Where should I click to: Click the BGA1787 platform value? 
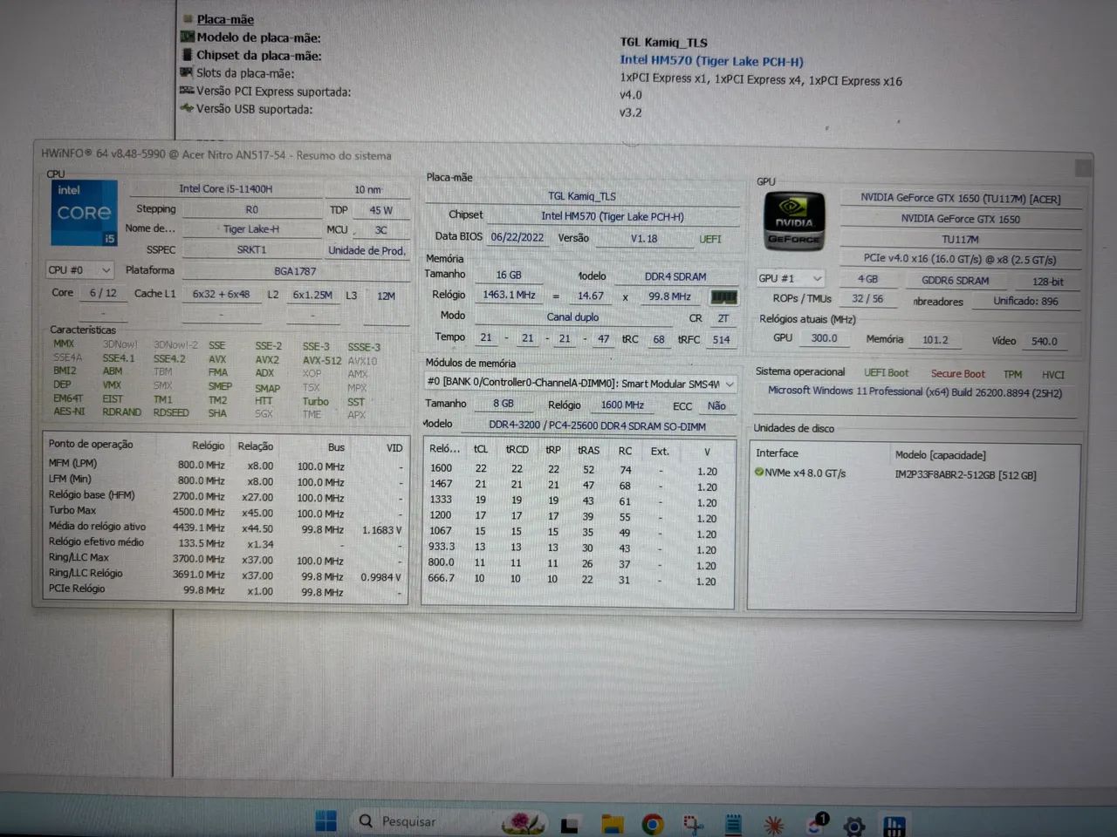[x=295, y=271]
